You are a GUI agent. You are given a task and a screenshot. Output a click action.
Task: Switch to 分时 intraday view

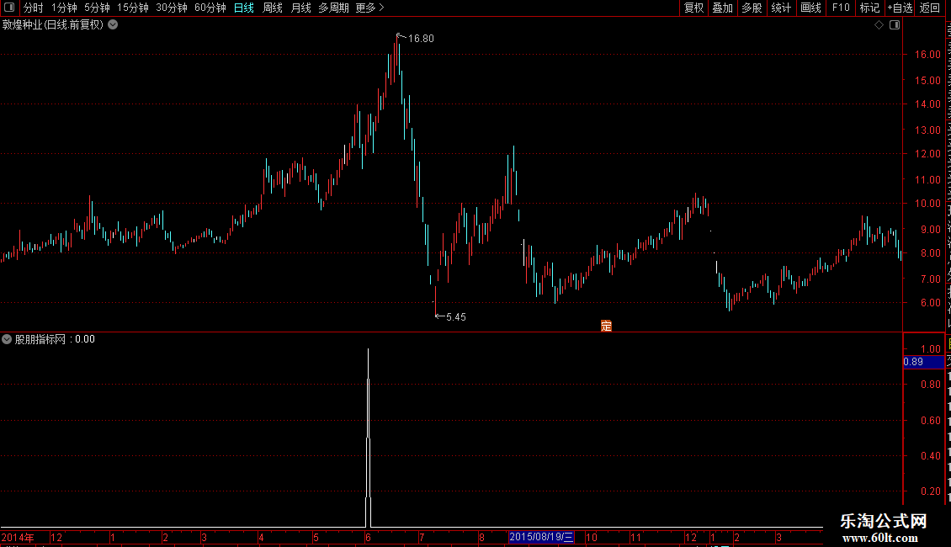pyautogui.click(x=34, y=8)
